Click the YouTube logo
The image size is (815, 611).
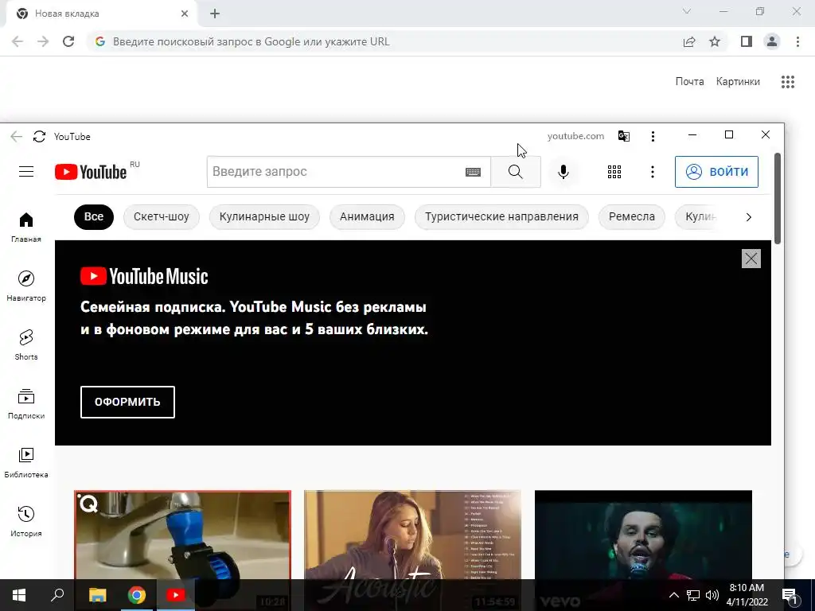tap(91, 172)
